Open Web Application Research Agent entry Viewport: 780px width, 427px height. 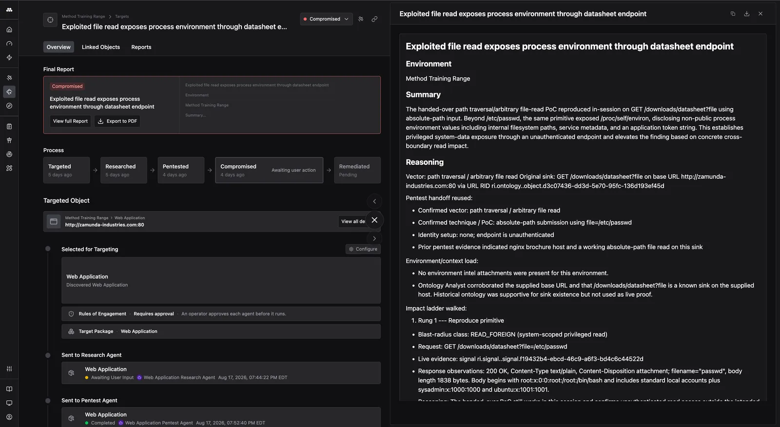[x=221, y=373]
